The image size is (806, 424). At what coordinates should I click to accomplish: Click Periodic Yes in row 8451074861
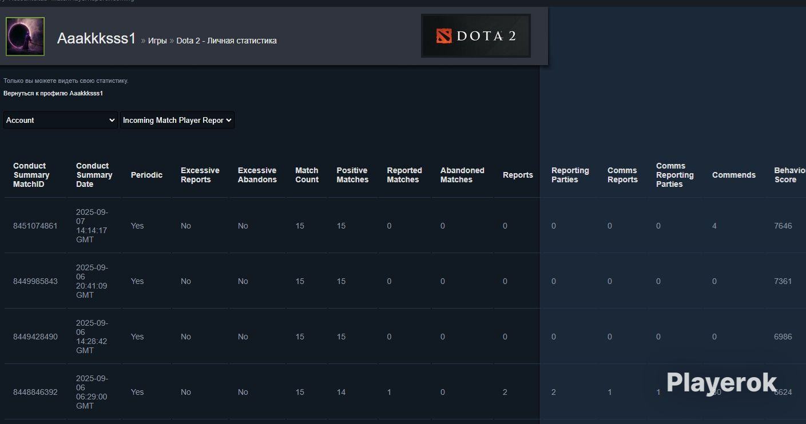(137, 226)
